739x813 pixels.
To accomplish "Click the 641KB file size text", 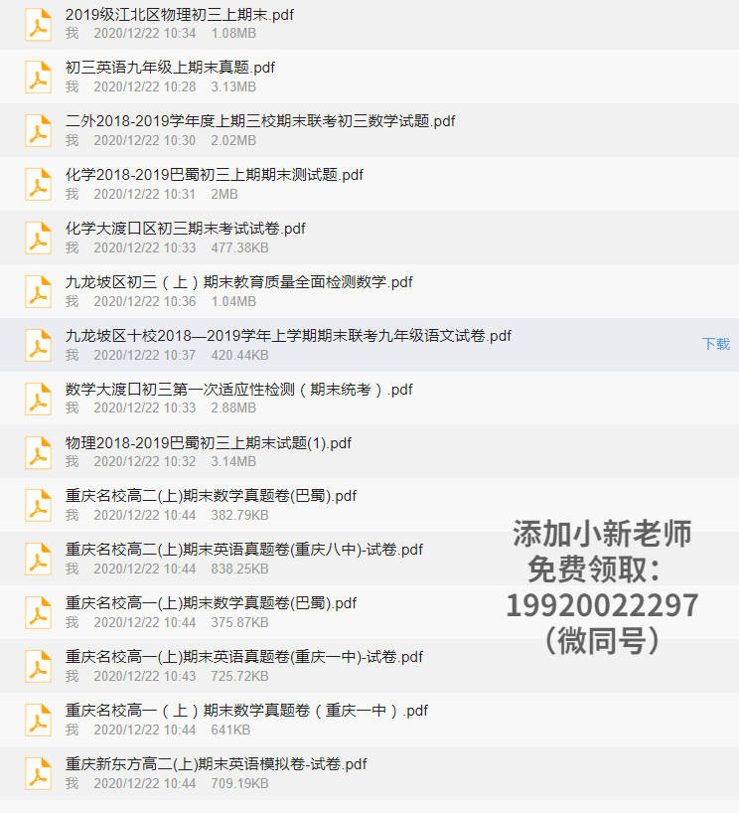I will coord(230,731).
